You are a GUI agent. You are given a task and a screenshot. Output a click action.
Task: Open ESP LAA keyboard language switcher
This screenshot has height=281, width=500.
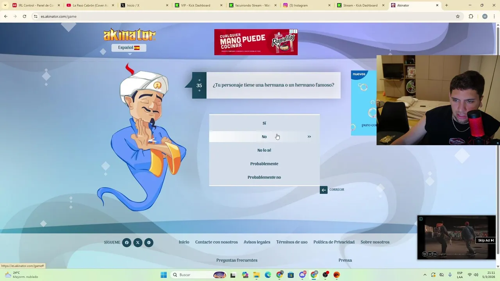click(x=460, y=275)
